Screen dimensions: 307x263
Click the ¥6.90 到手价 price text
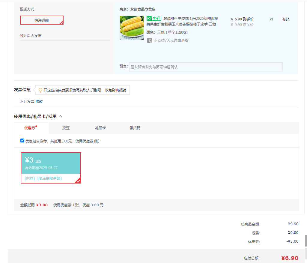[242, 19]
